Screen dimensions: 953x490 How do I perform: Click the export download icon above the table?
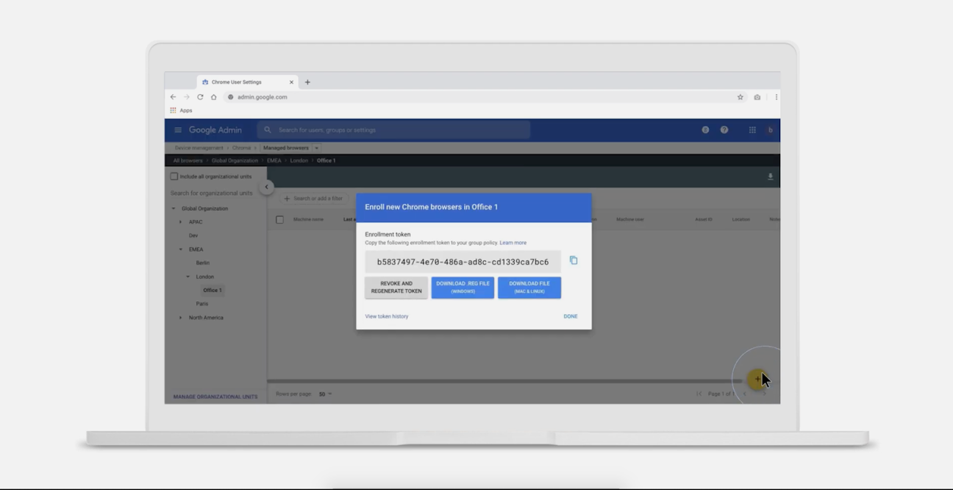click(770, 177)
